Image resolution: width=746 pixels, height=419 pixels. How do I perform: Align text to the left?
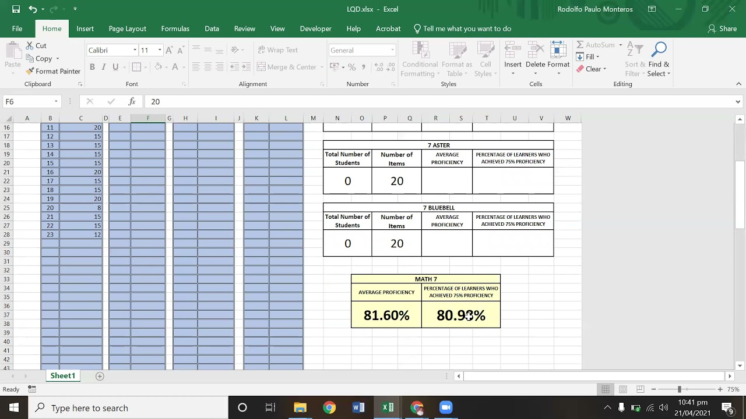pos(195,67)
